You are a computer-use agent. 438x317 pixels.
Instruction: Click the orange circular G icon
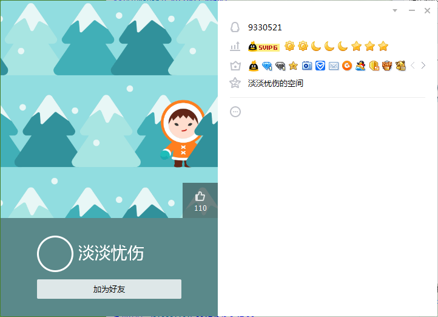tap(347, 66)
